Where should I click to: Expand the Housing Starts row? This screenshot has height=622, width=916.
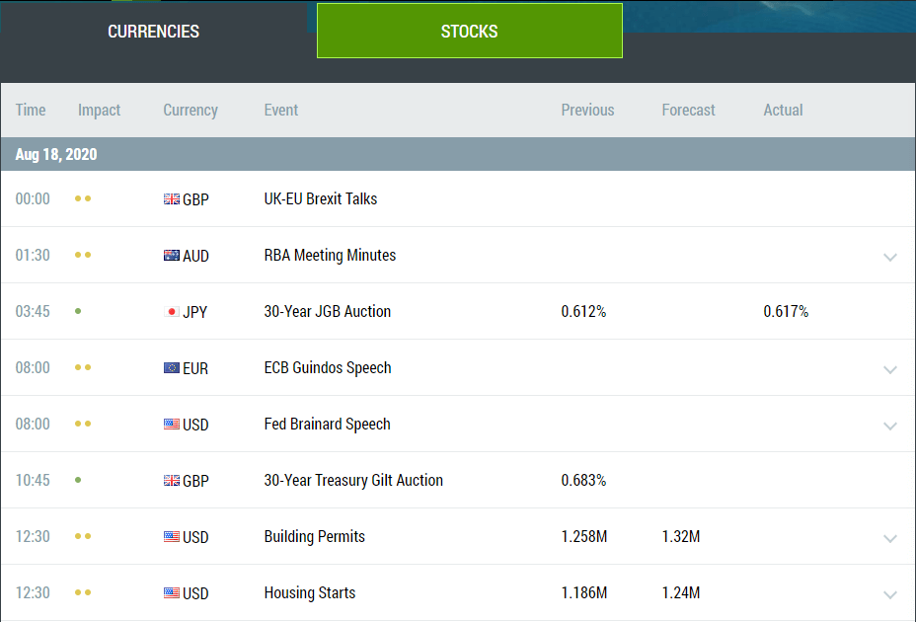click(890, 594)
